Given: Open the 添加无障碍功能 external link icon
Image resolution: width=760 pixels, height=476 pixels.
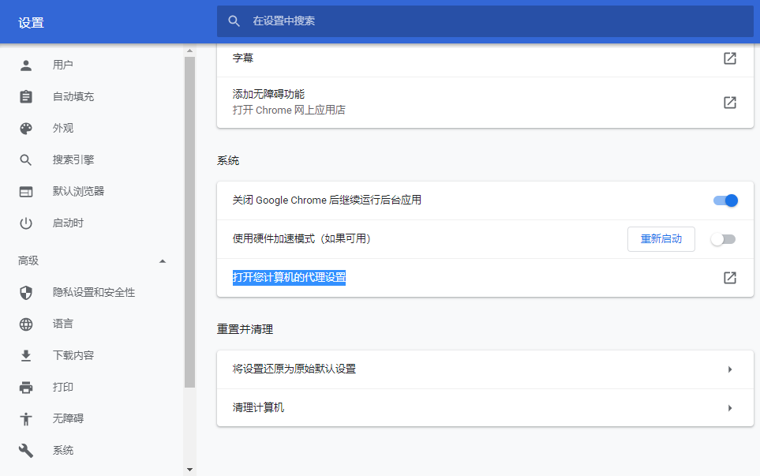Looking at the screenshot, I should click(730, 103).
